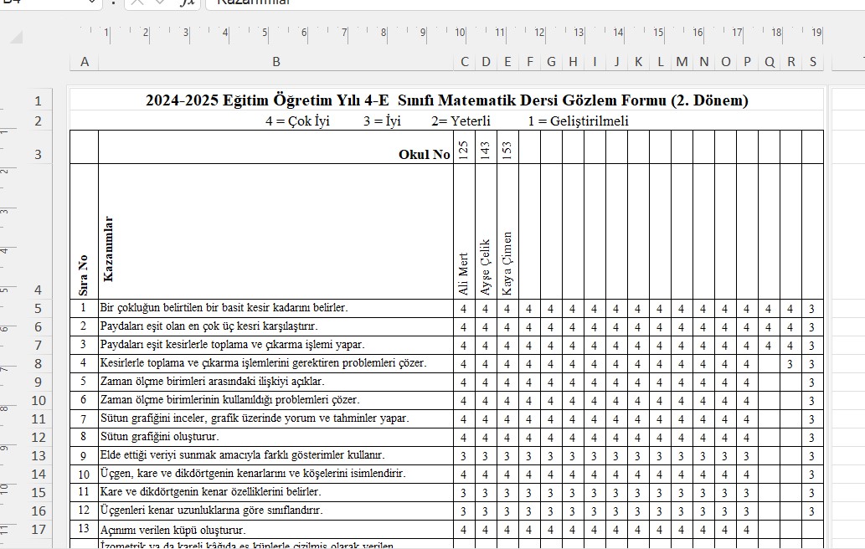Screen dimensions: 865x549
Task: Click 'Paydaları eşit olan en çok üç kesri' text
Action: [209, 326]
